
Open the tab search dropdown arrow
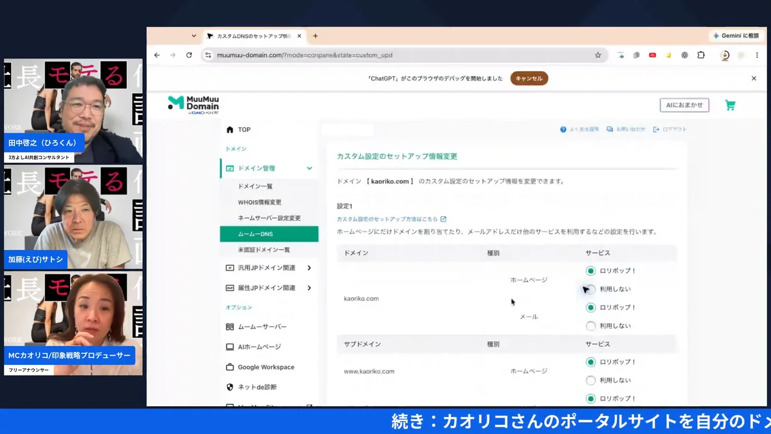click(193, 36)
